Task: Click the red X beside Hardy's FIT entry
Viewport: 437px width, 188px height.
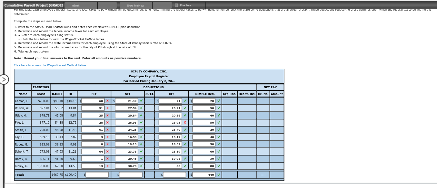Action: (x=107, y=158)
